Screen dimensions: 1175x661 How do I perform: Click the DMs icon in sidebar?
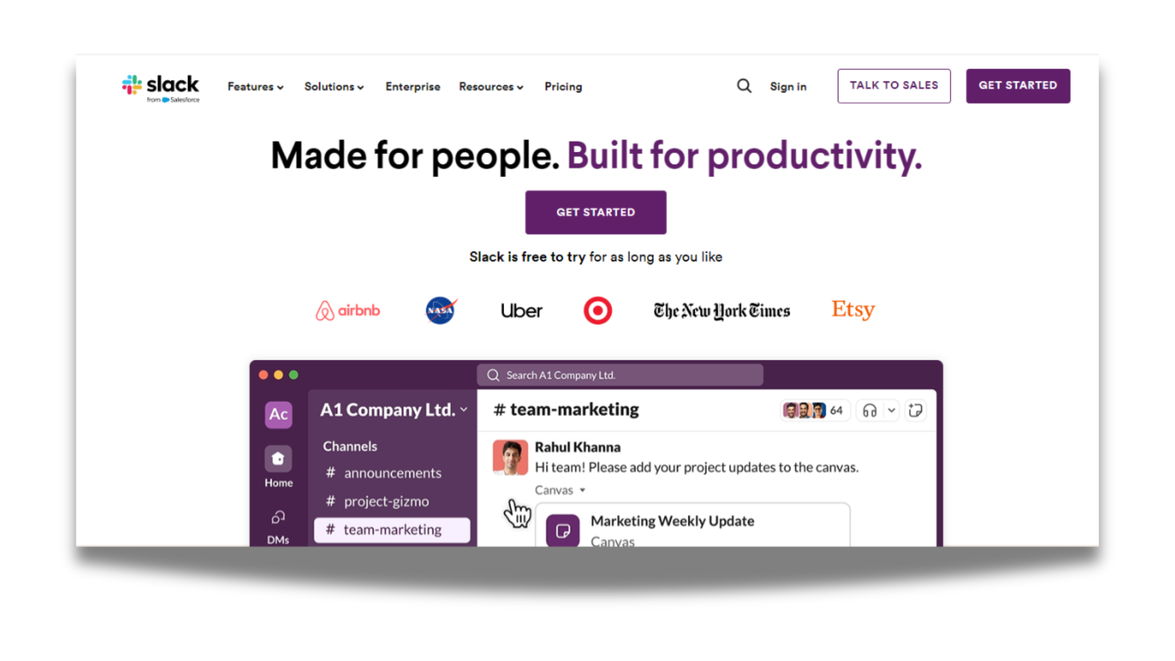(x=279, y=517)
